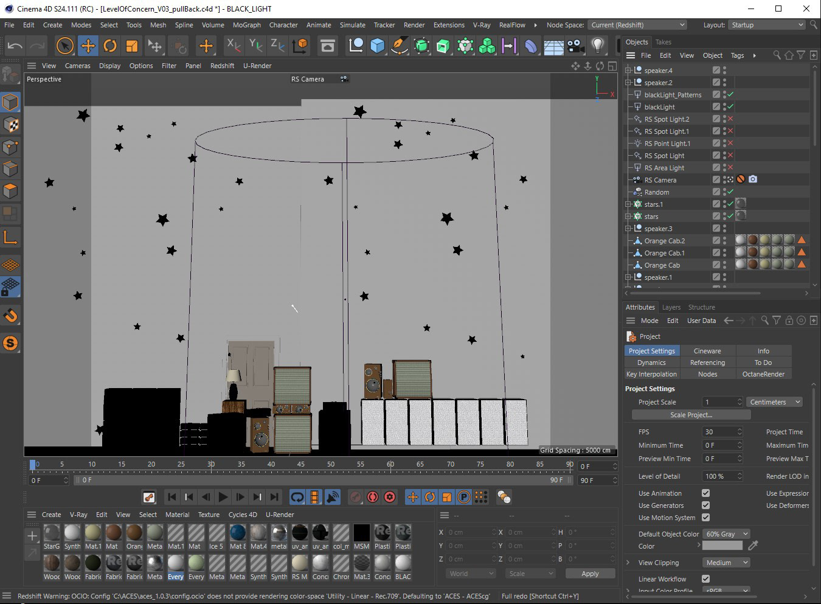Toggle Linear Workflow checkbox
Viewport: 821px width, 604px height.
coord(705,579)
